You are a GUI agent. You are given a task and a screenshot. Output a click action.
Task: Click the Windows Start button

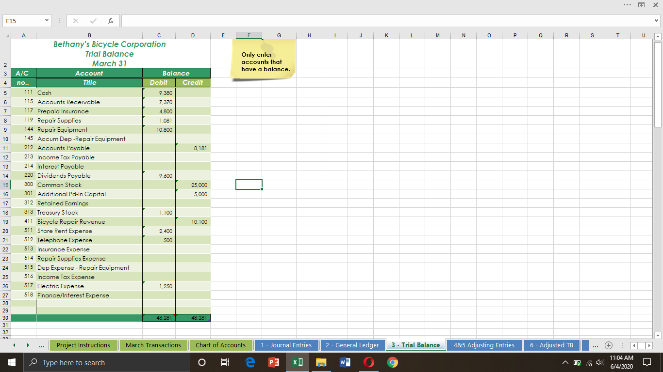pyautogui.click(x=11, y=362)
